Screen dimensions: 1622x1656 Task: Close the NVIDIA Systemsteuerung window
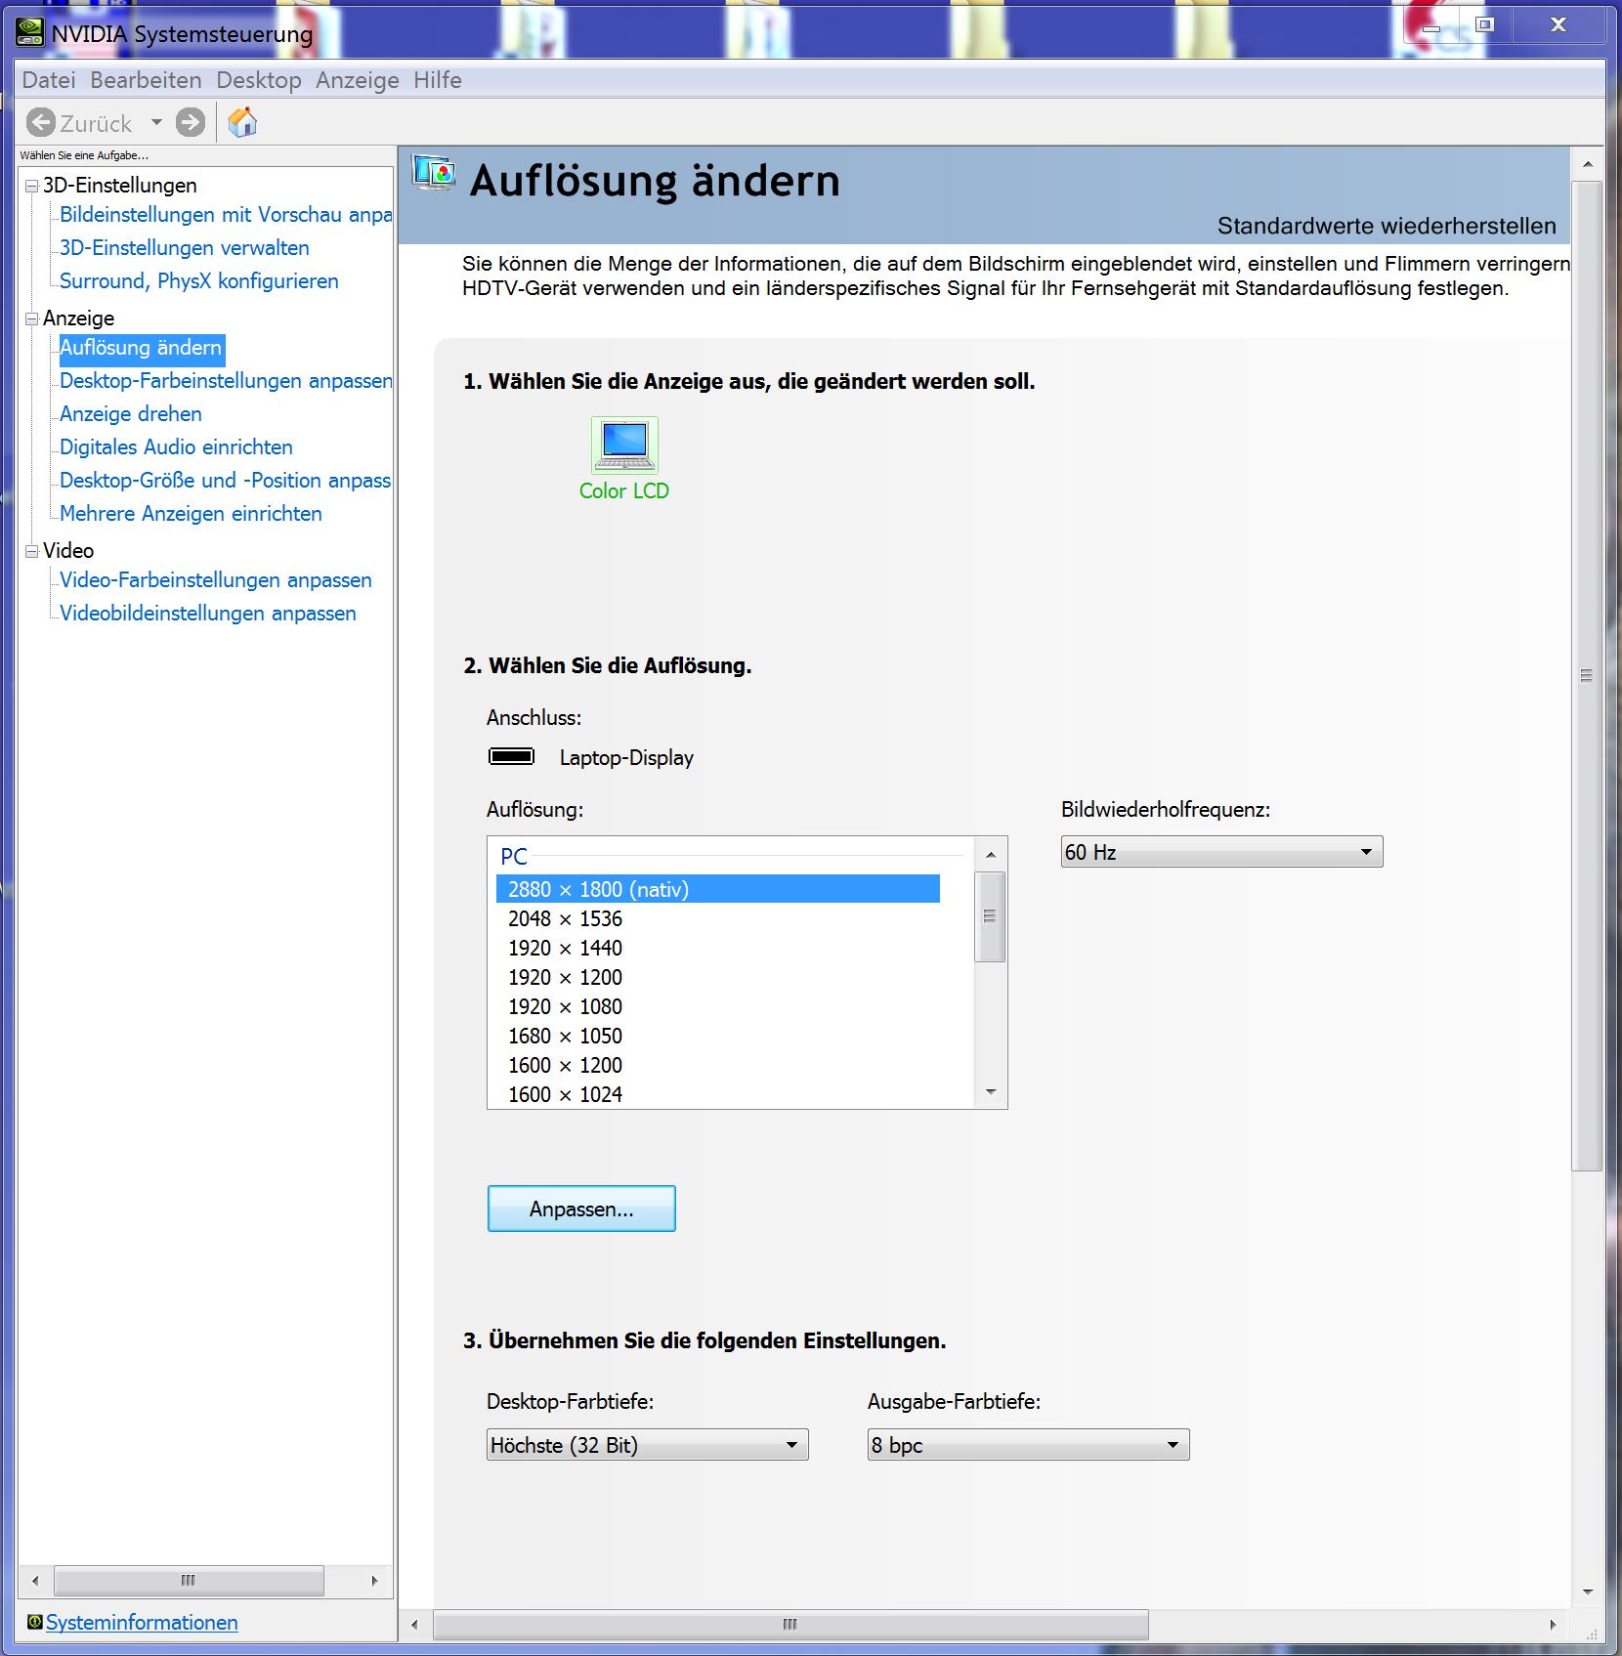[x=1558, y=25]
